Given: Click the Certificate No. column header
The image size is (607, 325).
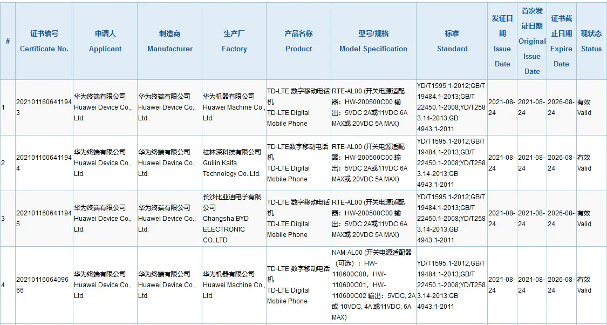Looking at the screenshot, I should tap(44, 41).
